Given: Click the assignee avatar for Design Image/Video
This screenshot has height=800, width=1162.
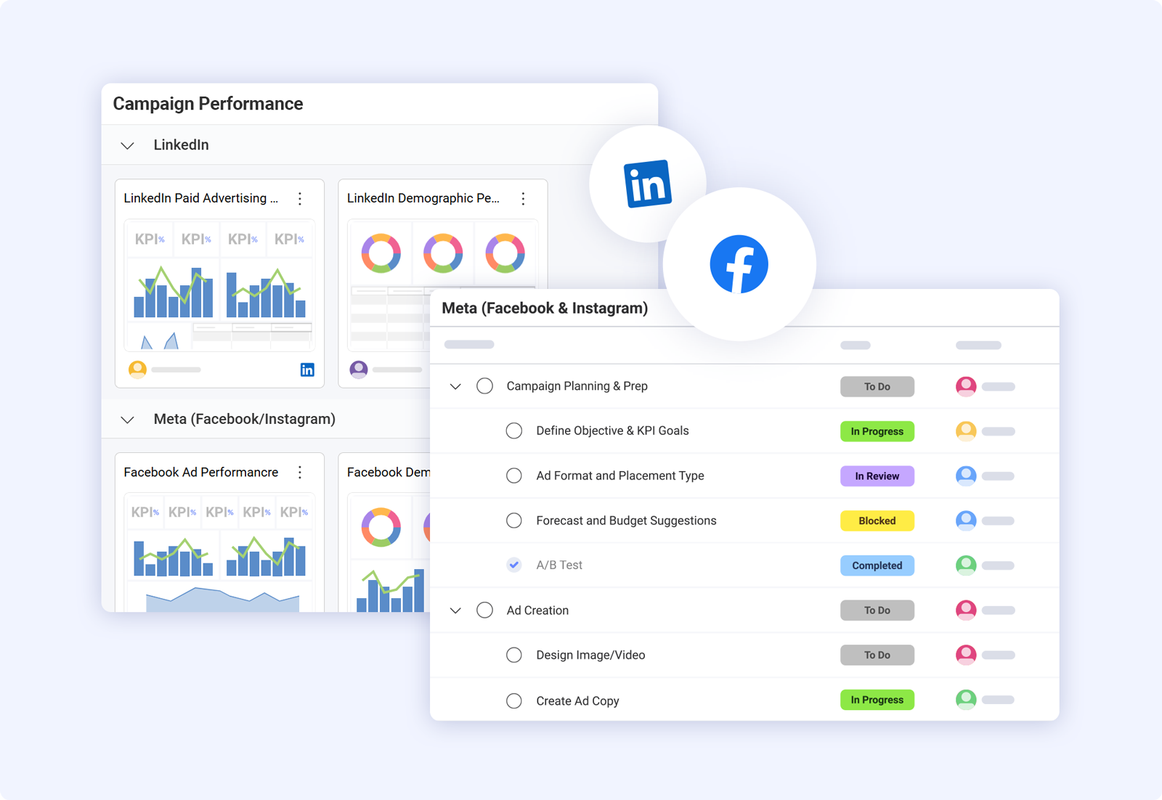Looking at the screenshot, I should pos(966,655).
